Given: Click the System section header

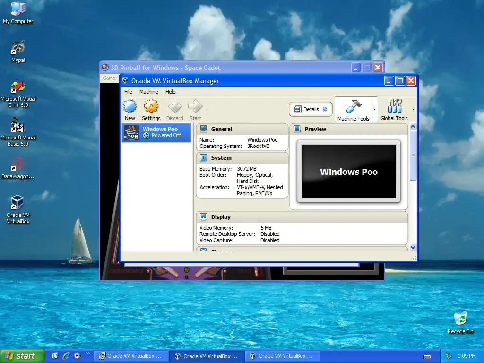Looking at the screenshot, I should click(x=242, y=158).
